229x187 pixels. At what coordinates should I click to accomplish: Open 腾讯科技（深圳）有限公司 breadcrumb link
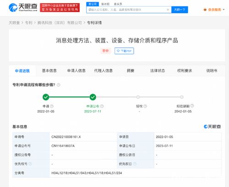(60, 23)
